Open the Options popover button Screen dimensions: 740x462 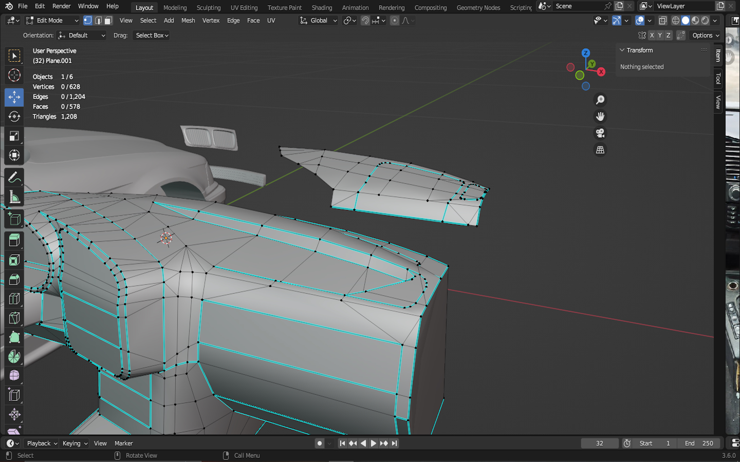(x=706, y=35)
